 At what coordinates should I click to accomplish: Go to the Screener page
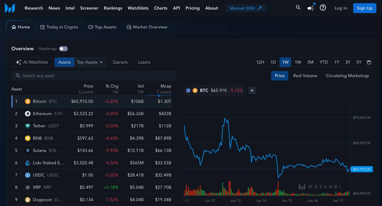(x=89, y=8)
